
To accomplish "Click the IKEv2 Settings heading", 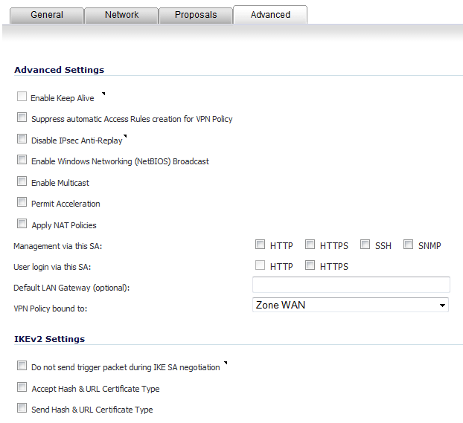I will click(50, 339).
